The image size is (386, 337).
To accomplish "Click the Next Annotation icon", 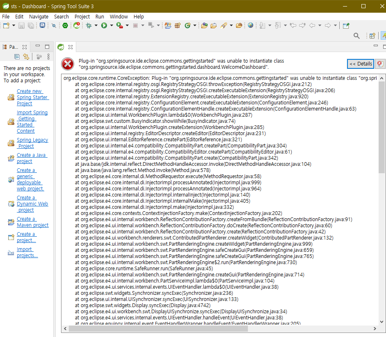I will click(262, 25).
